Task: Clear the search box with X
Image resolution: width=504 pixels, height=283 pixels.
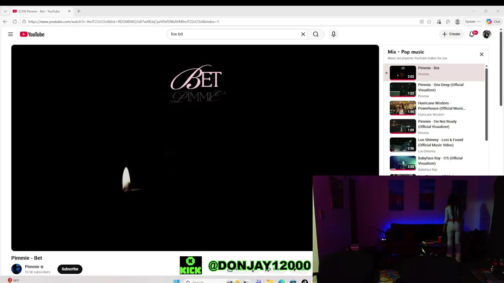Action: click(x=303, y=34)
